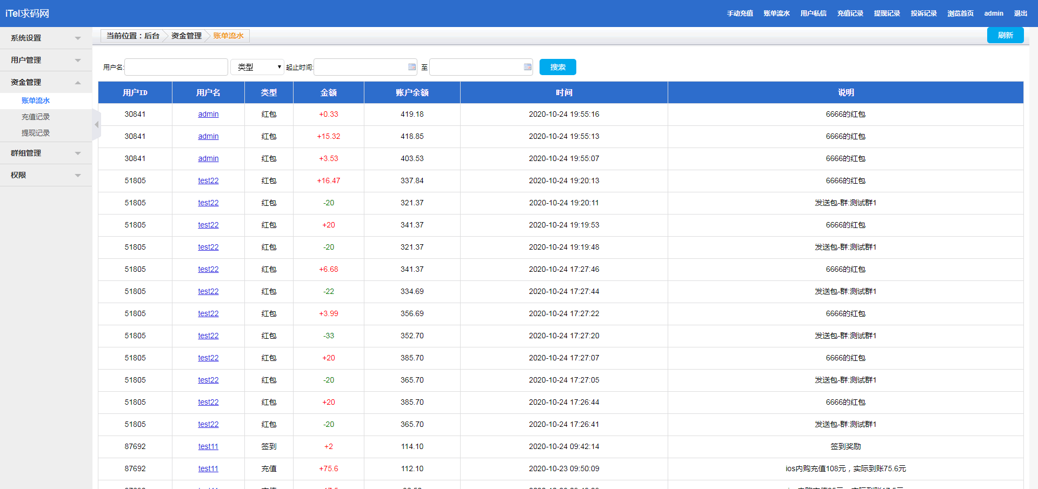Select 充值记录 in the sidebar
Image resolution: width=1038 pixels, height=489 pixels.
click(36, 117)
